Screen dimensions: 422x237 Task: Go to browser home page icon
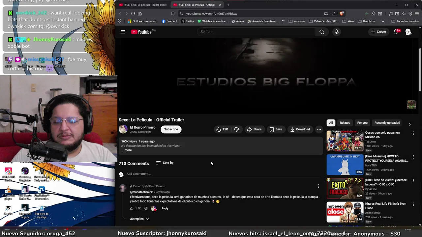click(x=140, y=13)
